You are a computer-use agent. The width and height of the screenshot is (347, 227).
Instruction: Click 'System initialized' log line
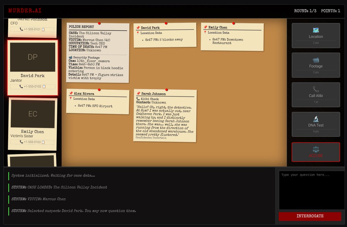[x=53, y=175]
